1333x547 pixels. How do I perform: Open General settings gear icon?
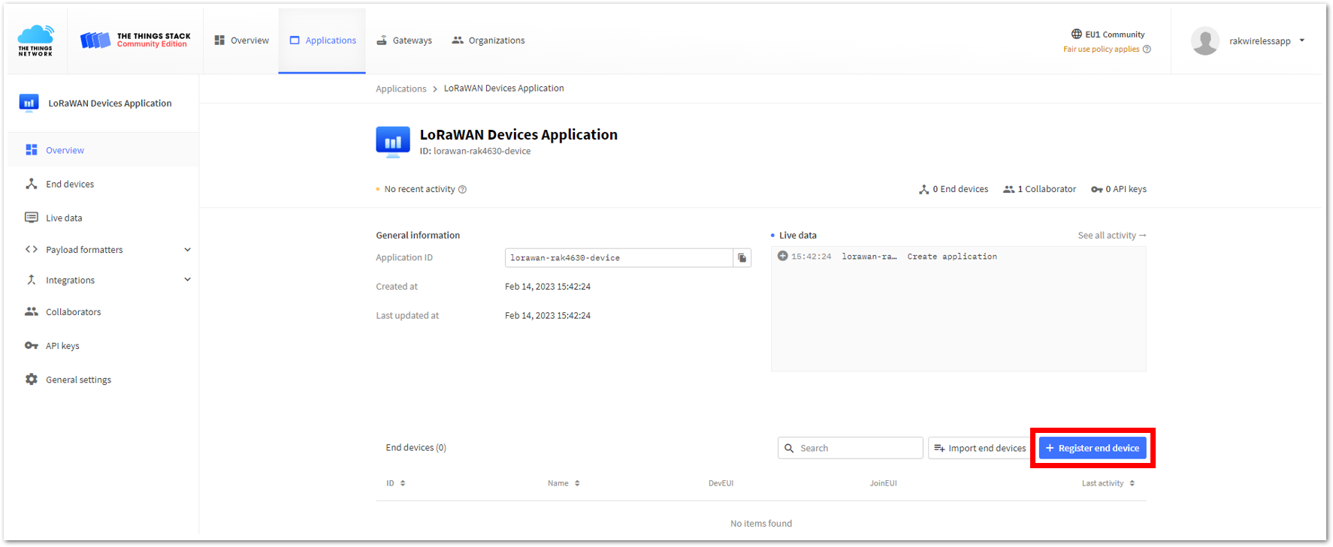[x=32, y=380]
